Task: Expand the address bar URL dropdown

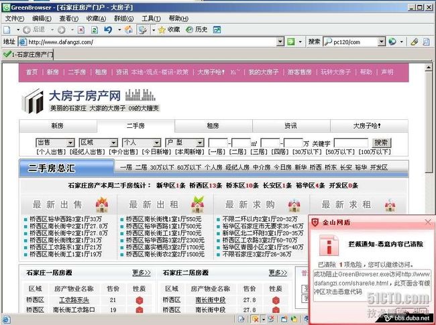Action: click(280, 42)
